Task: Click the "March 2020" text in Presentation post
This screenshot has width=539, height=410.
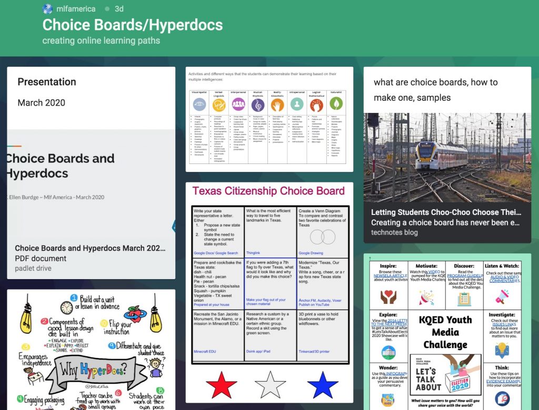Action: pyautogui.click(x=41, y=102)
